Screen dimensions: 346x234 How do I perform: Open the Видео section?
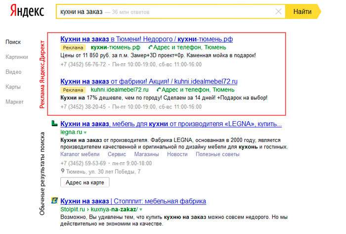pyautogui.click(x=13, y=72)
